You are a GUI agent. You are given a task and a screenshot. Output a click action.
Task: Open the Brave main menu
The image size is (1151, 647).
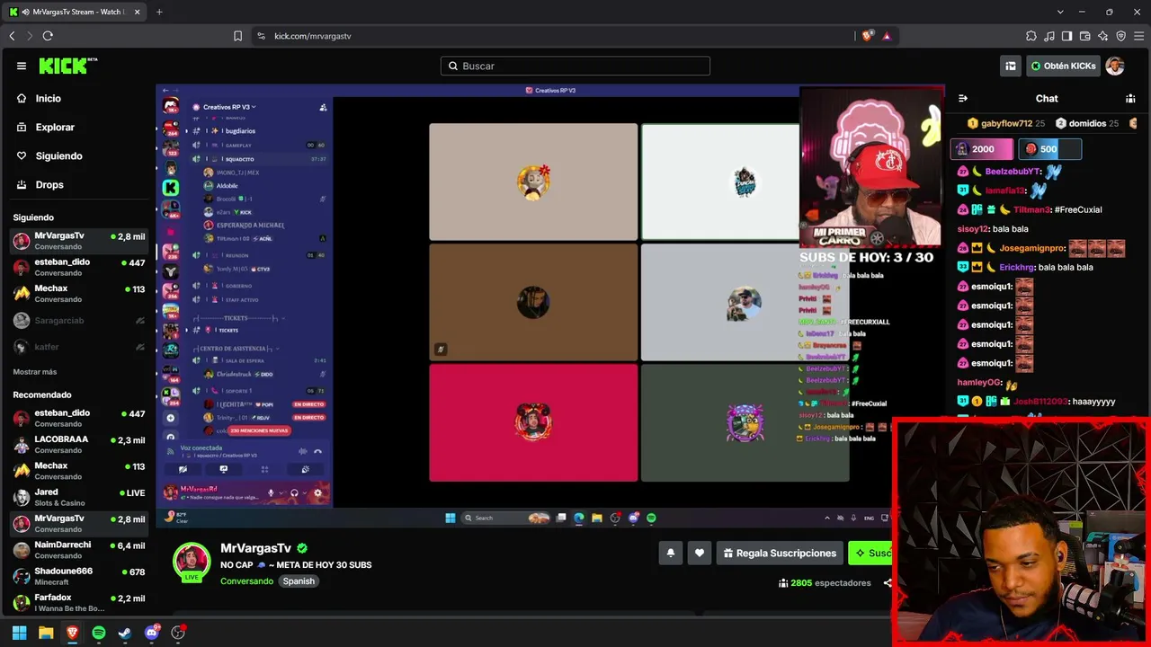[x=1139, y=36]
